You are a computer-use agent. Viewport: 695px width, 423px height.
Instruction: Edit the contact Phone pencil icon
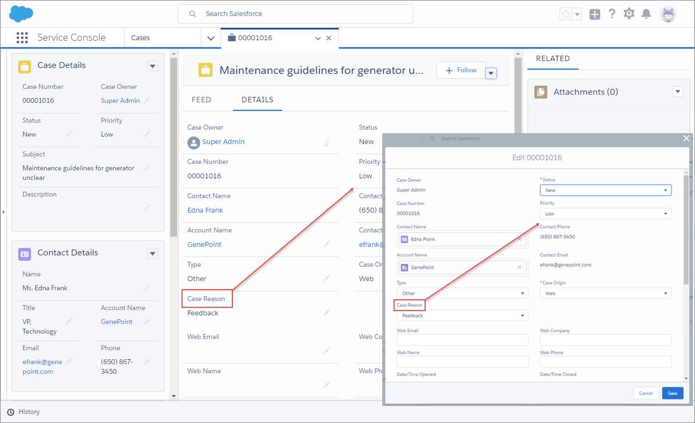[147, 361]
